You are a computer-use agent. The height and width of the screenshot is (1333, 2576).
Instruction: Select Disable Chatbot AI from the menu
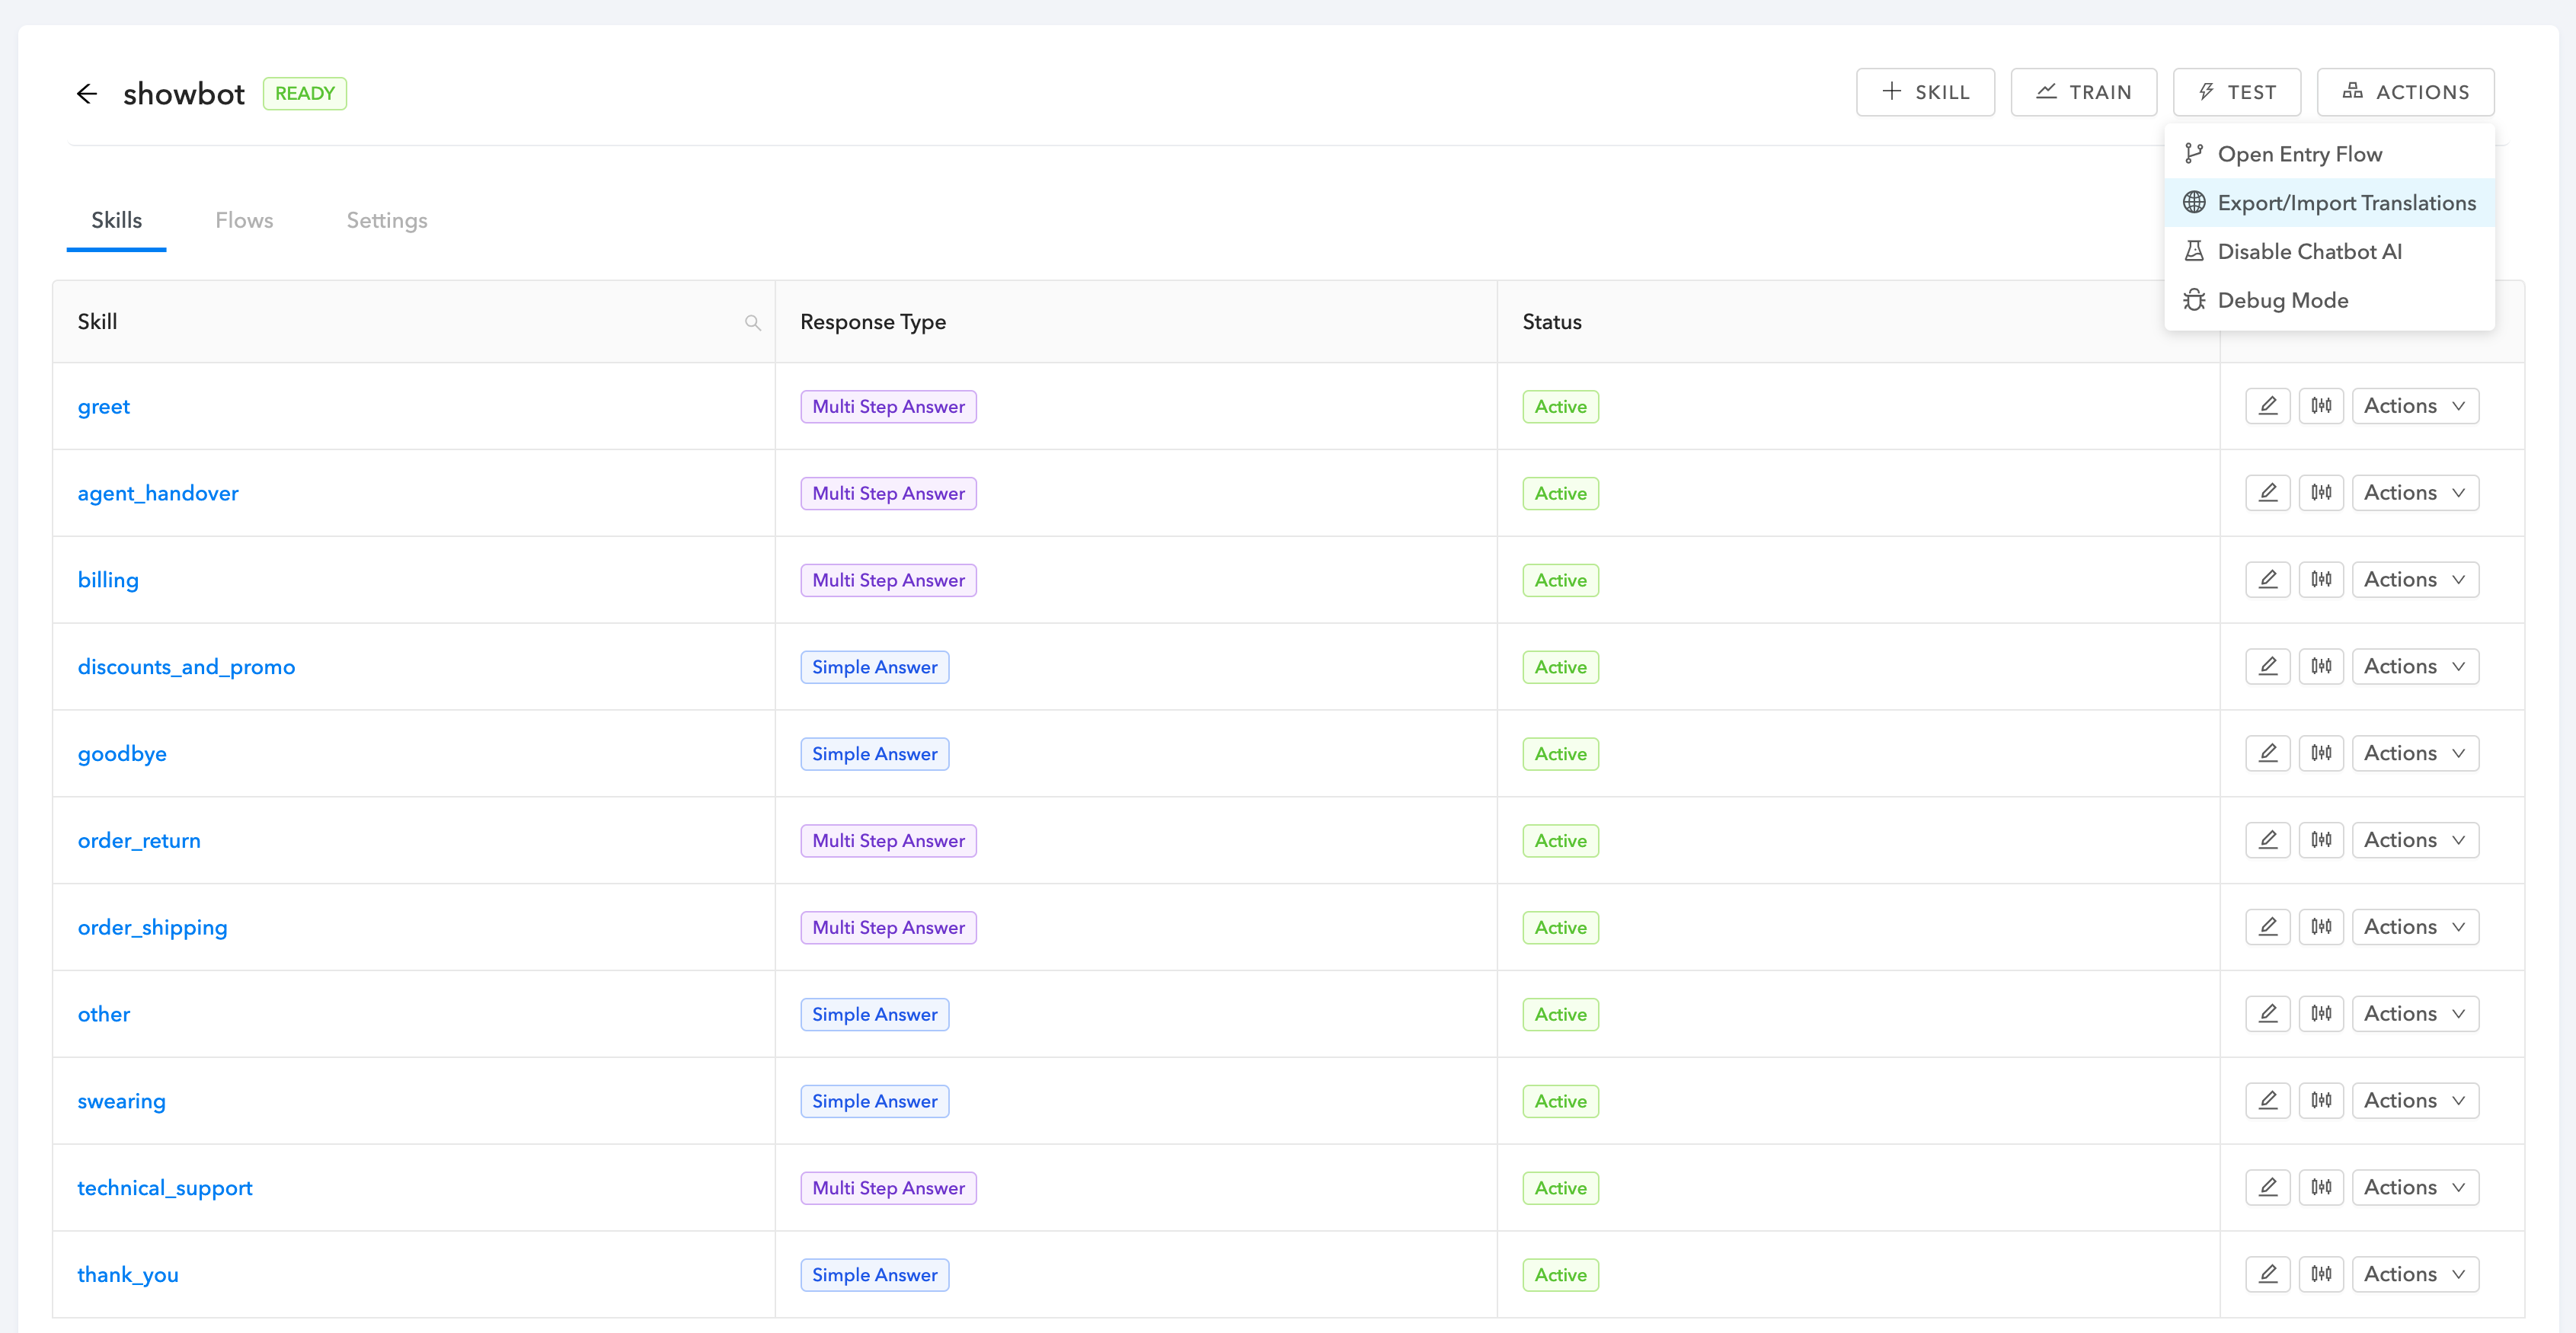click(2308, 251)
